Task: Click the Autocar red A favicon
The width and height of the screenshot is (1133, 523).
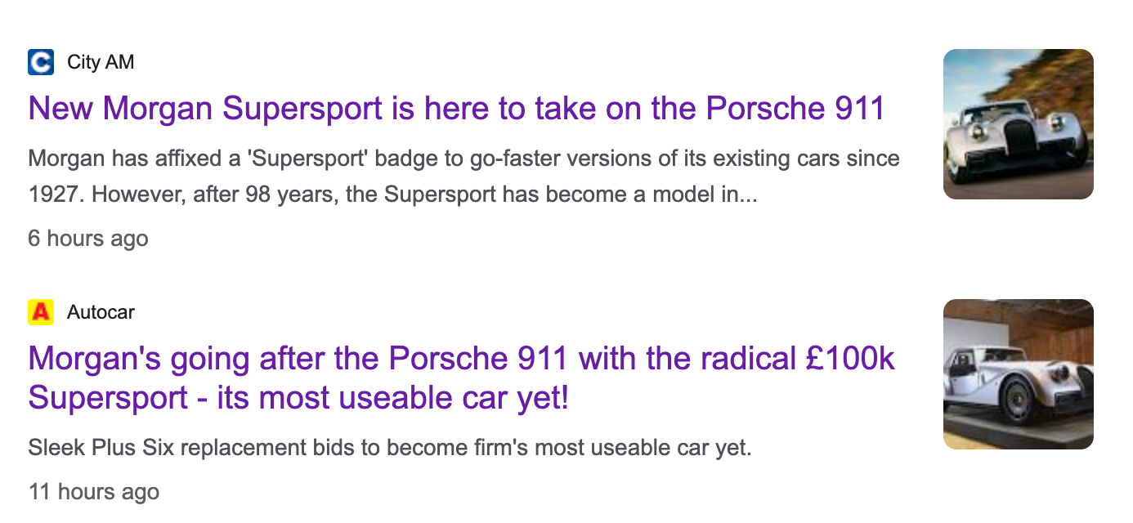Action: (x=41, y=312)
